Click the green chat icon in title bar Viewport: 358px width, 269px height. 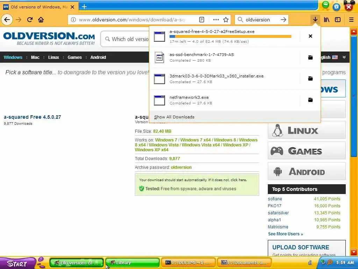[x=325, y=5]
